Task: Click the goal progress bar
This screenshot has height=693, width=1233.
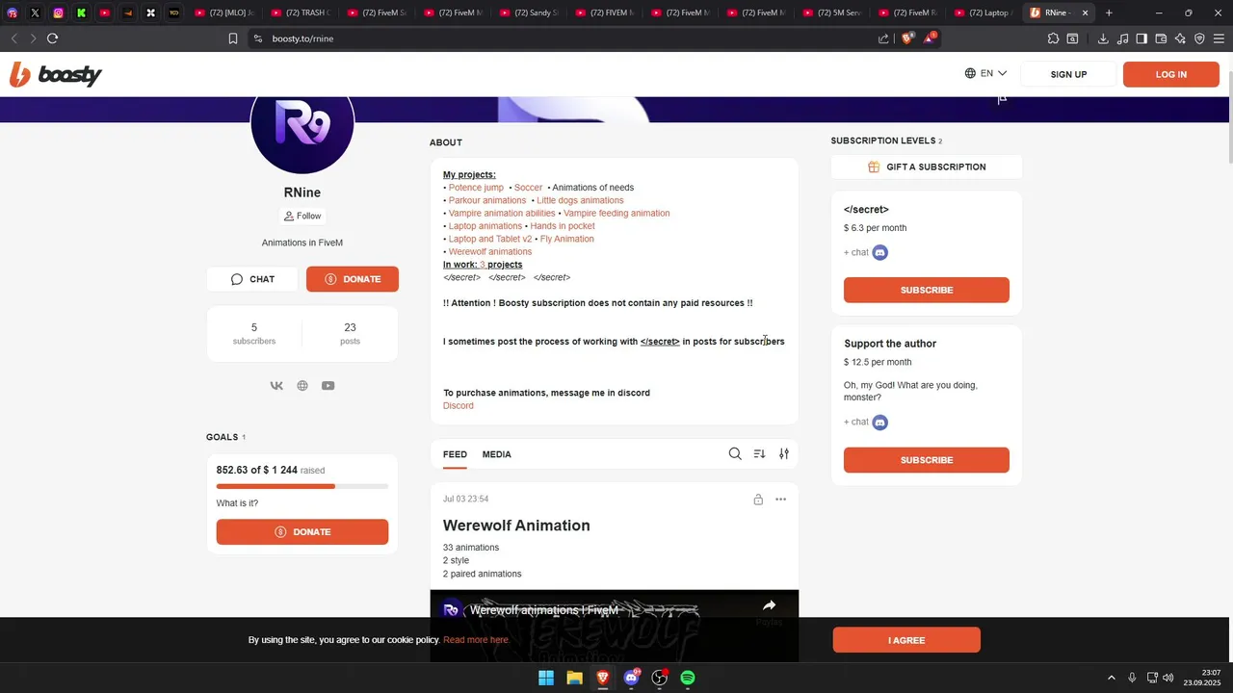Action: coord(302,486)
